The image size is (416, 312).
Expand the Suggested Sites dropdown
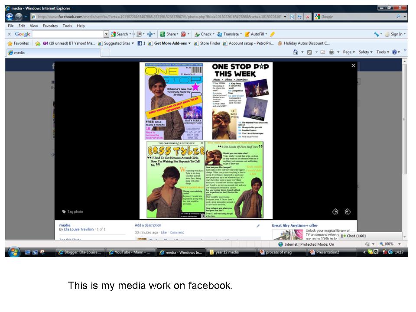pyautogui.click(x=133, y=43)
